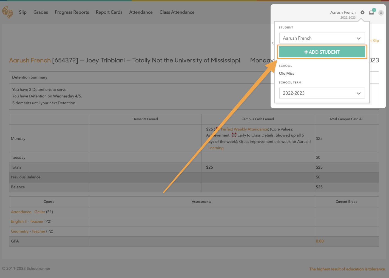
Task: Click the Balance row label
Action: point(18,187)
